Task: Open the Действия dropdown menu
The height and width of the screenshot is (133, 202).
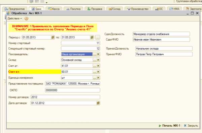Action: (x=14, y=18)
